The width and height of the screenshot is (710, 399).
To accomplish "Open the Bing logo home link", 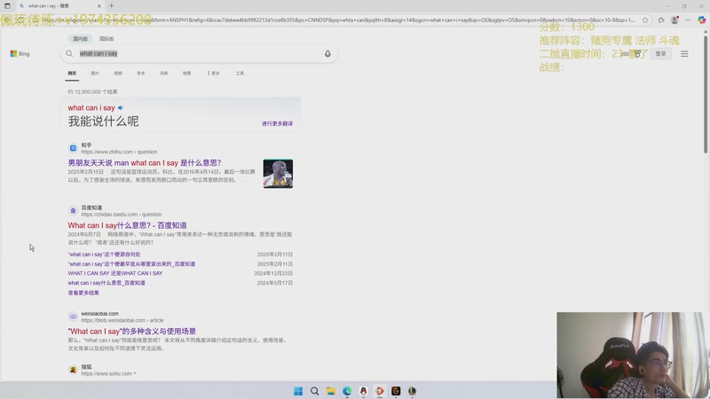I will 20,54.
